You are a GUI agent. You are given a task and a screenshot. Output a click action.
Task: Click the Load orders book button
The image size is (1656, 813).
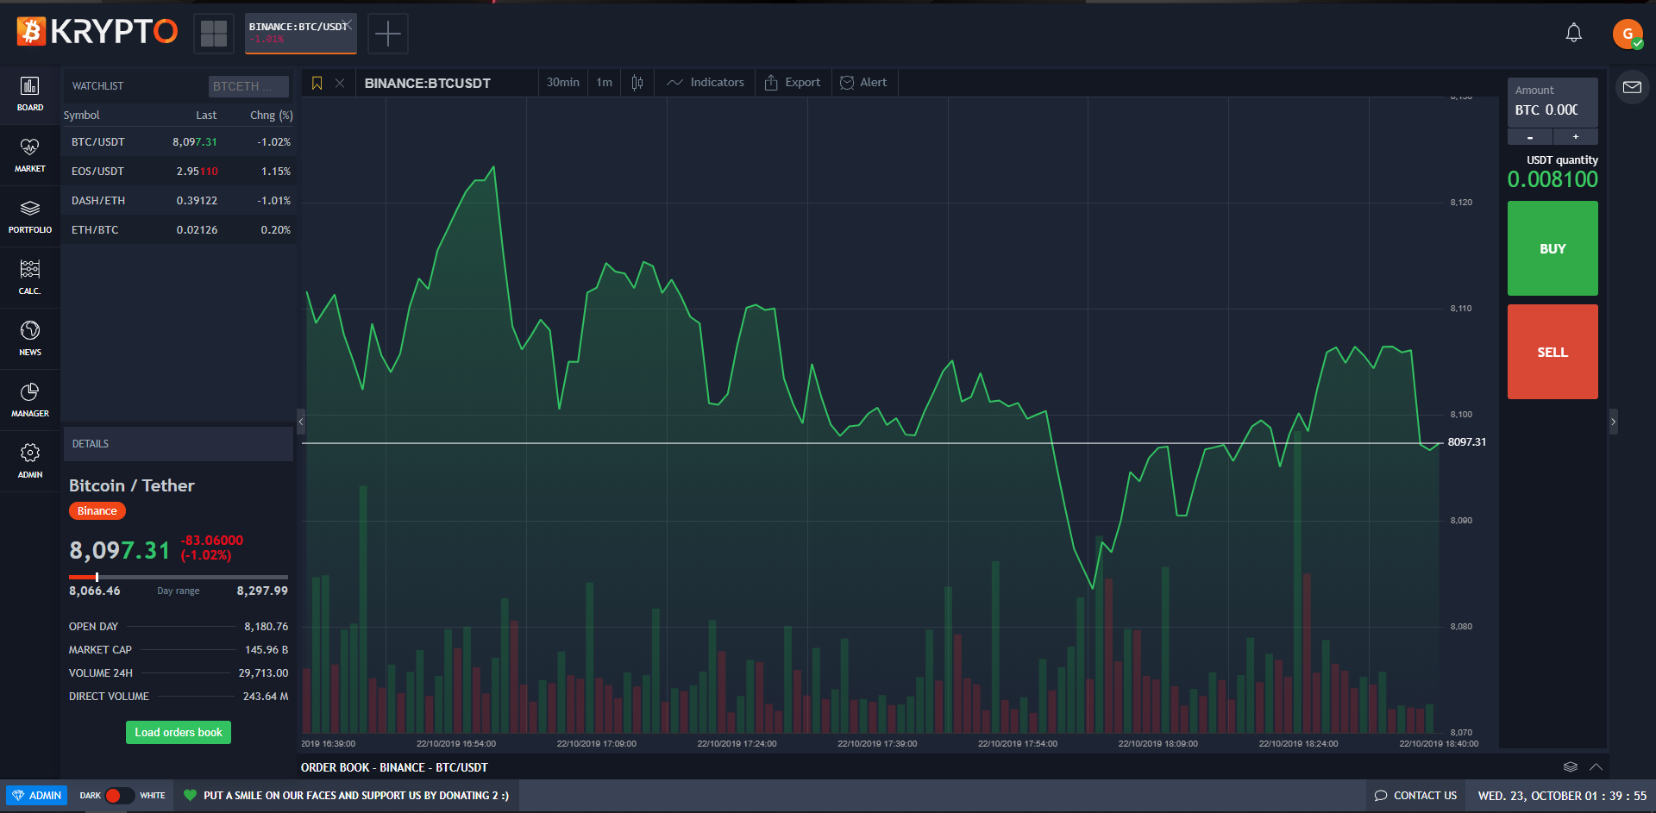(x=179, y=733)
